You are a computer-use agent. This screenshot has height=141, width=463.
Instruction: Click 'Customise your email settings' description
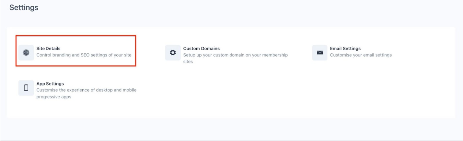tap(360, 55)
